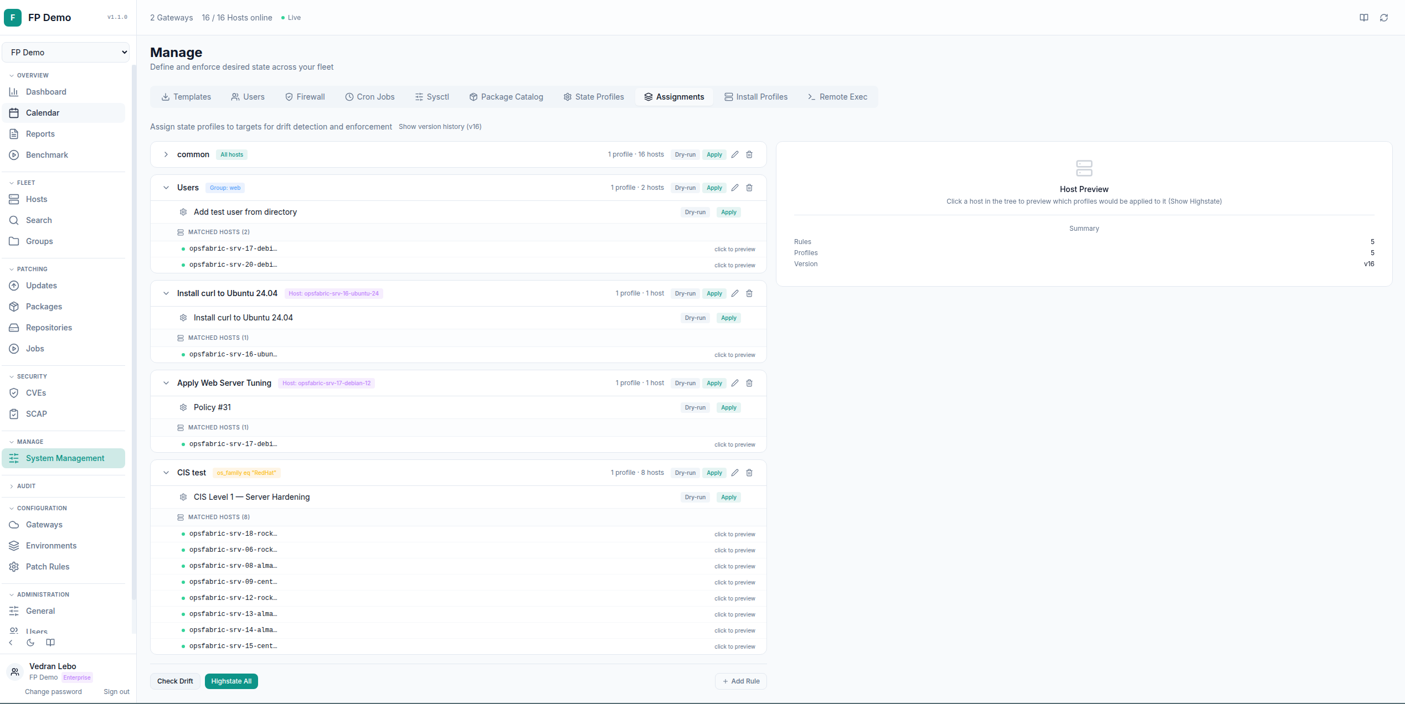The image size is (1405, 704).
Task: Toggle Dry-run on the CIS test rule
Action: click(685, 473)
